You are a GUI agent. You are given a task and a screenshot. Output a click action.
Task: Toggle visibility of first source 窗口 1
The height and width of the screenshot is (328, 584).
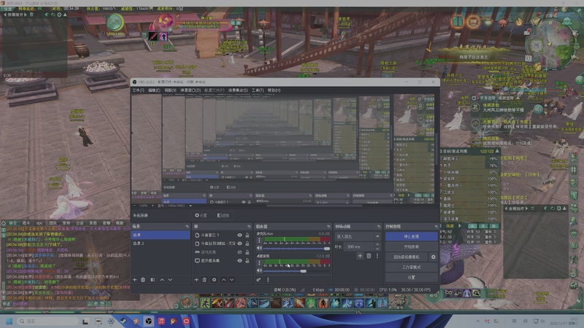(239, 235)
